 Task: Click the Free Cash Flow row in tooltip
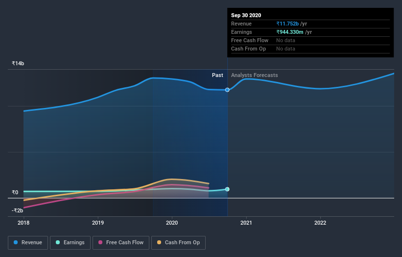pos(310,40)
